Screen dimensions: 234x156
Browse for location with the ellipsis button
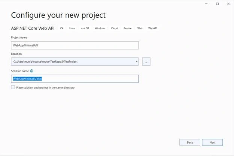[146, 61]
